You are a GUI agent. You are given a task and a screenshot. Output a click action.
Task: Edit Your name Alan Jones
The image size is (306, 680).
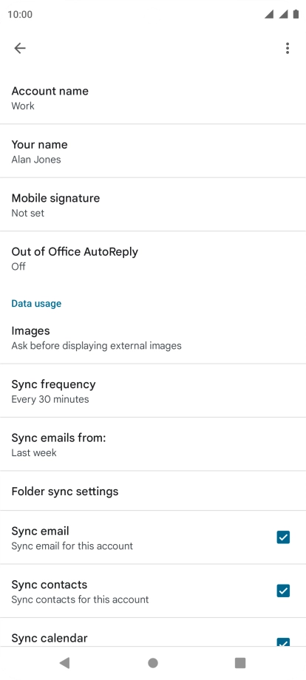(153, 151)
